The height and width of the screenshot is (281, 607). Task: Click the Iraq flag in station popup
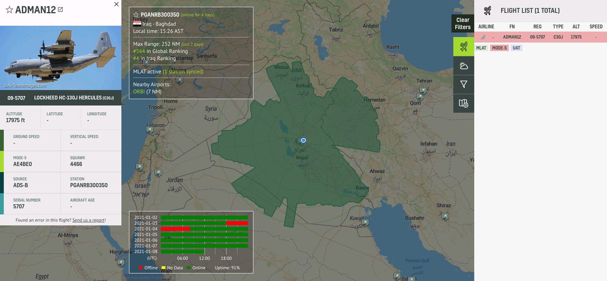pyautogui.click(x=137, y=24)
